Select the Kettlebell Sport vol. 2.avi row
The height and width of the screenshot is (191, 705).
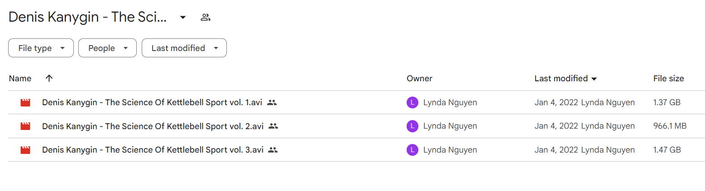click(x=356, y=126)
